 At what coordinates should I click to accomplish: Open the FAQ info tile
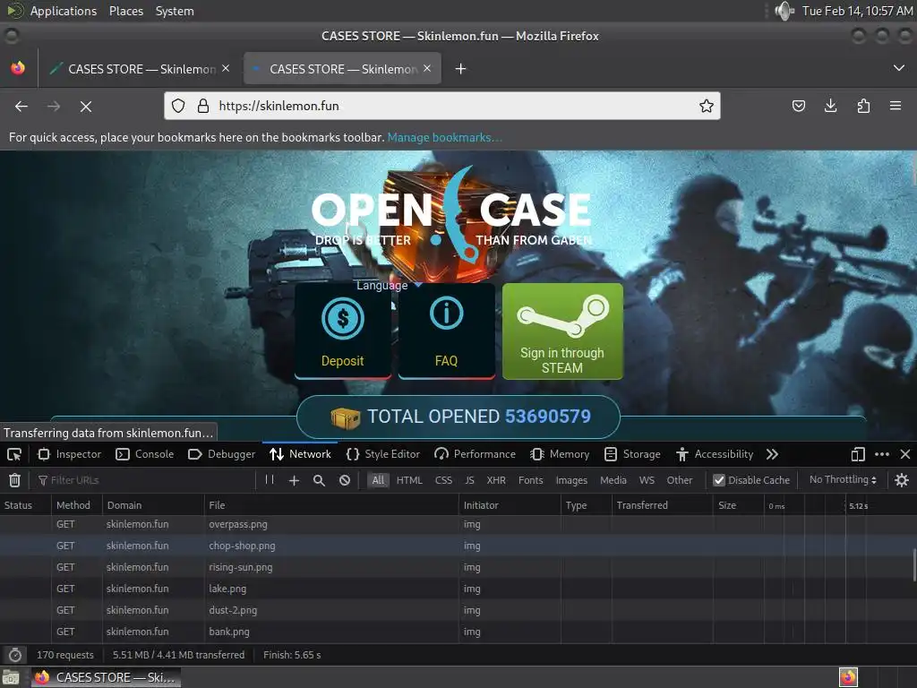pos(446,331)
